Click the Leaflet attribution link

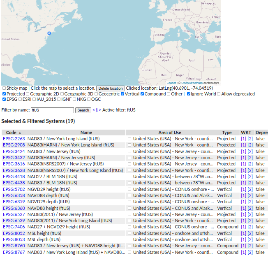pyautogui.click(x=171, y=83)
